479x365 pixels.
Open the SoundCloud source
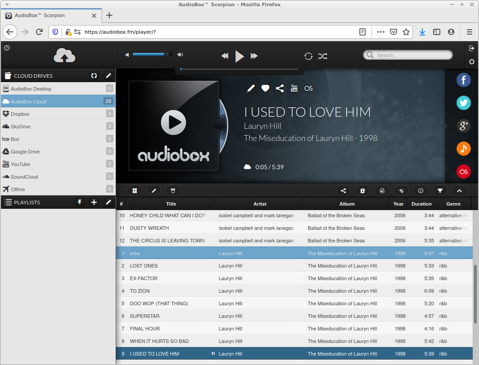[x=58, y=176]
